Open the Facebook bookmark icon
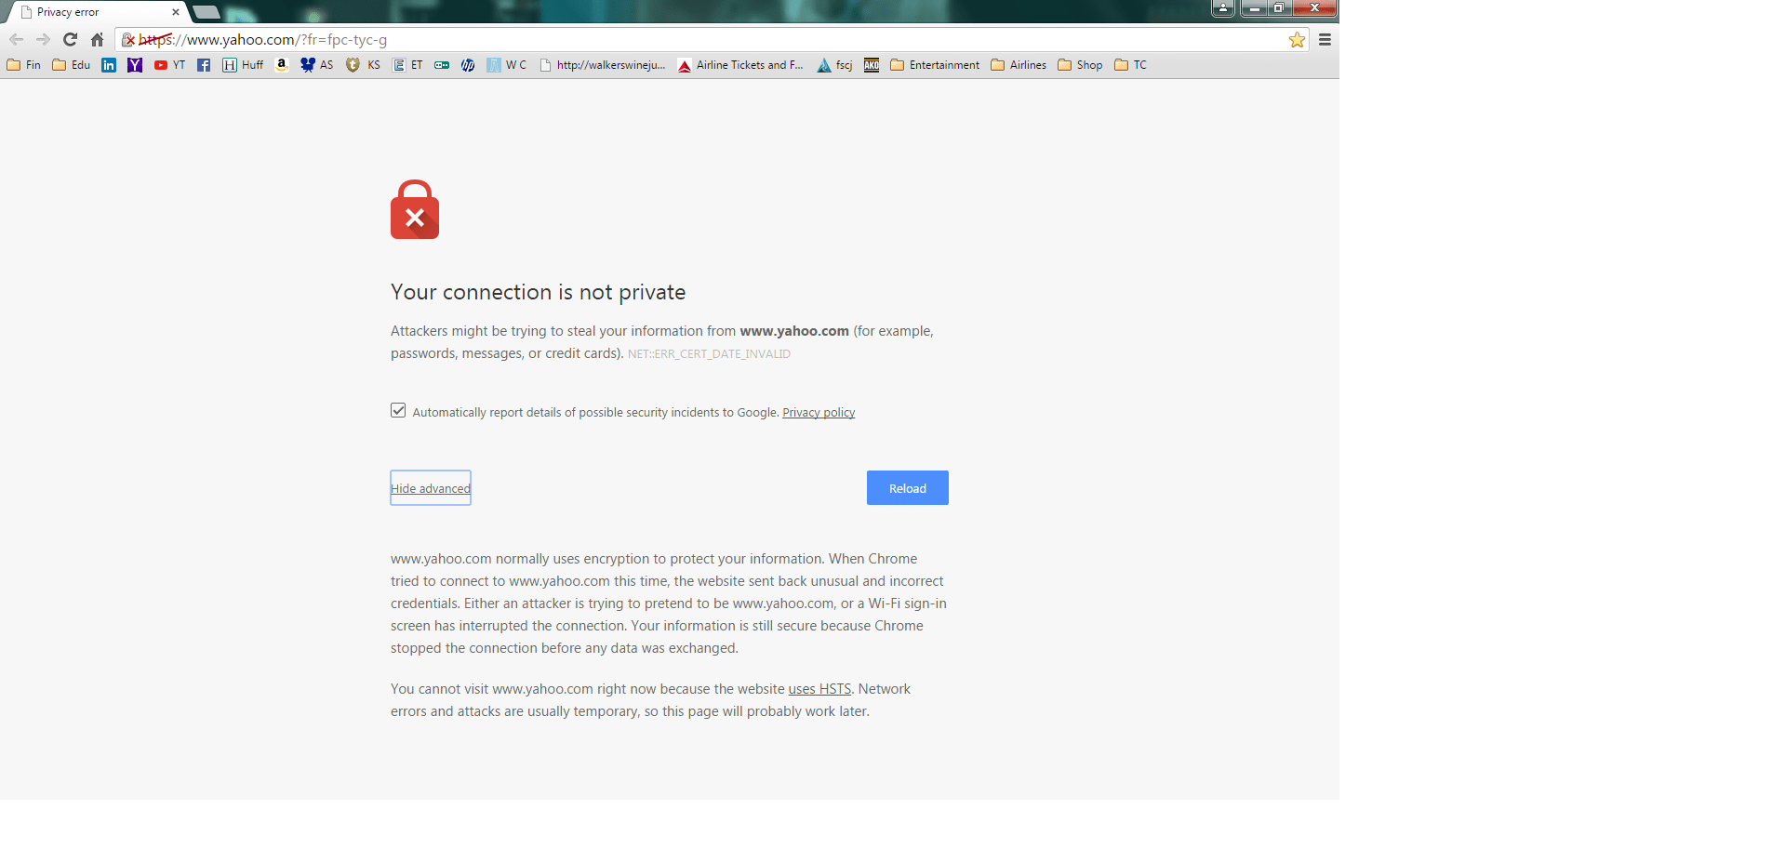This screenshot has height=862, width=1785. [204, 65]
